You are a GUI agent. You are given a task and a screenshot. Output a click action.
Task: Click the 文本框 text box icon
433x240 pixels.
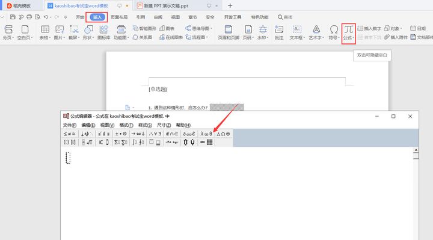[x=297, y=32]
